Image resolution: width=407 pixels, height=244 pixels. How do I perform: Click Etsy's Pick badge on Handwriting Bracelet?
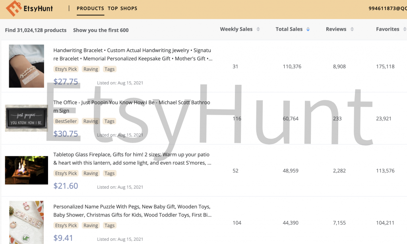coord(66,69)
